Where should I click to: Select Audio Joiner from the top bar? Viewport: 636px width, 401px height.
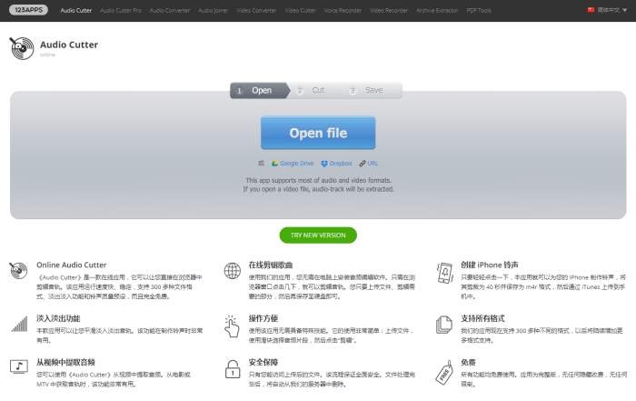214,11
